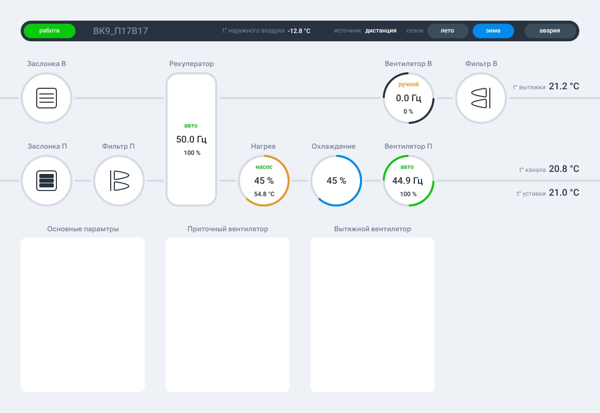Open the Вентилятор В fan gauge
600x413 pixels.
tap(409, 98)
